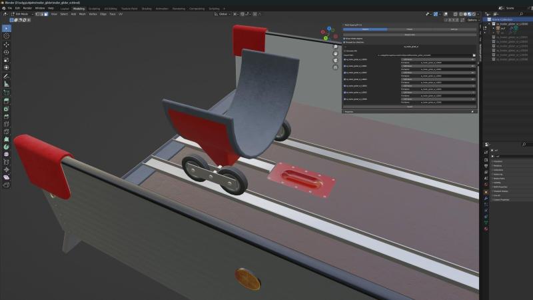Choose the Shrink/Fatten tool
Image resolution: width=533 pixels, height=300 pixels.
[x=7, y=170]
